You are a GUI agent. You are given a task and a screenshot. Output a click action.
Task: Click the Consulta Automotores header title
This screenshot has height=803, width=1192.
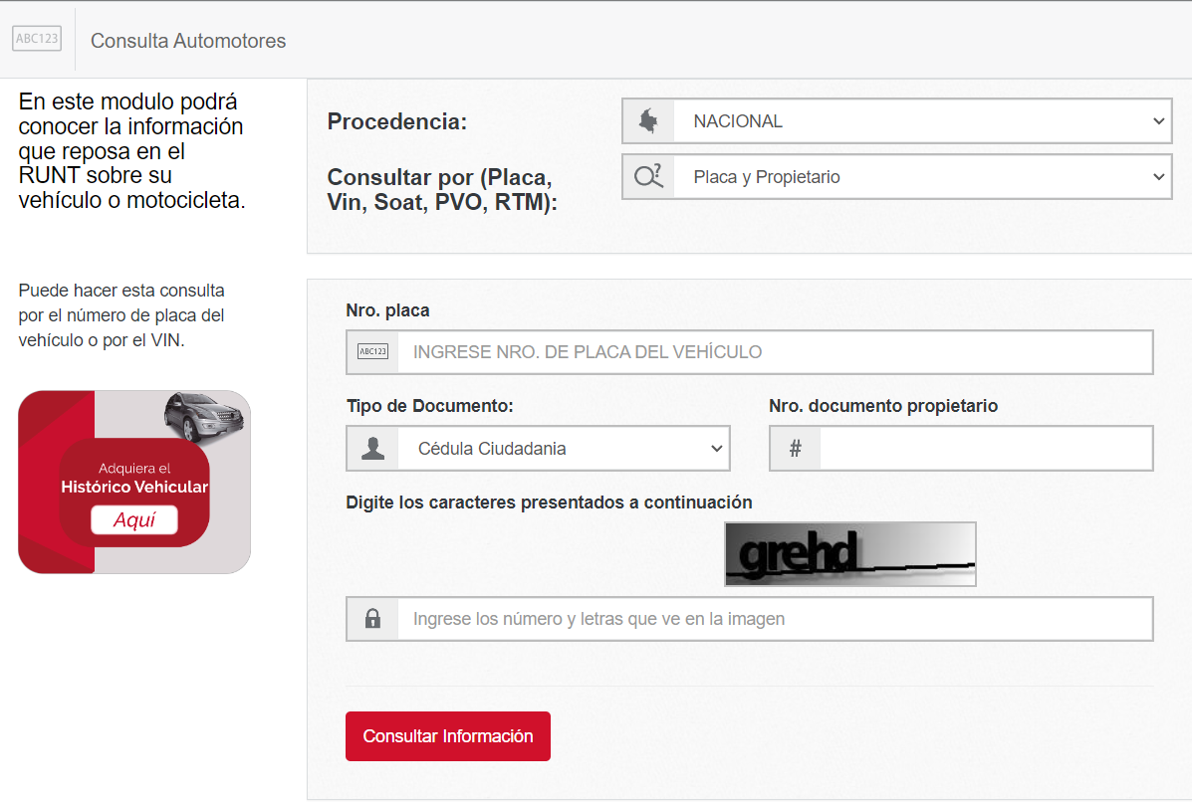coord(188,40)
